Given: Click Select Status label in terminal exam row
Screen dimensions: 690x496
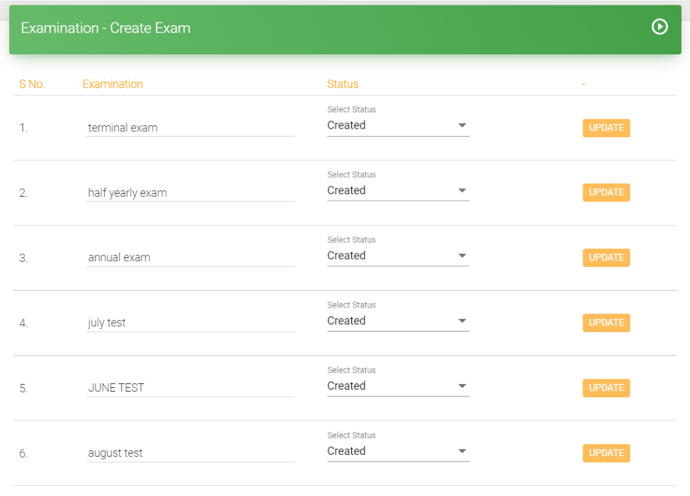Looking at the screenshot, I should point(351,109).
